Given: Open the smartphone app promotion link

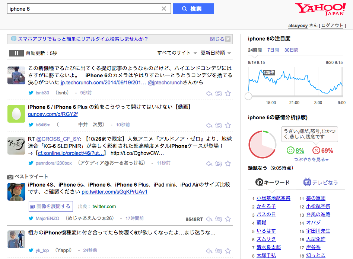Looking at the screenshot, I should [83, 39].
